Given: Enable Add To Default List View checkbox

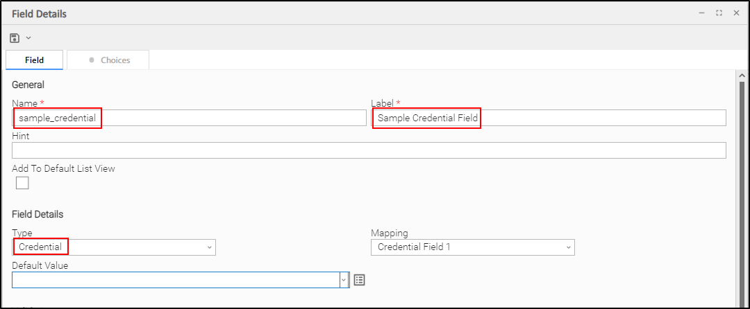Looking at the screenshot, I should pos(22,183).
